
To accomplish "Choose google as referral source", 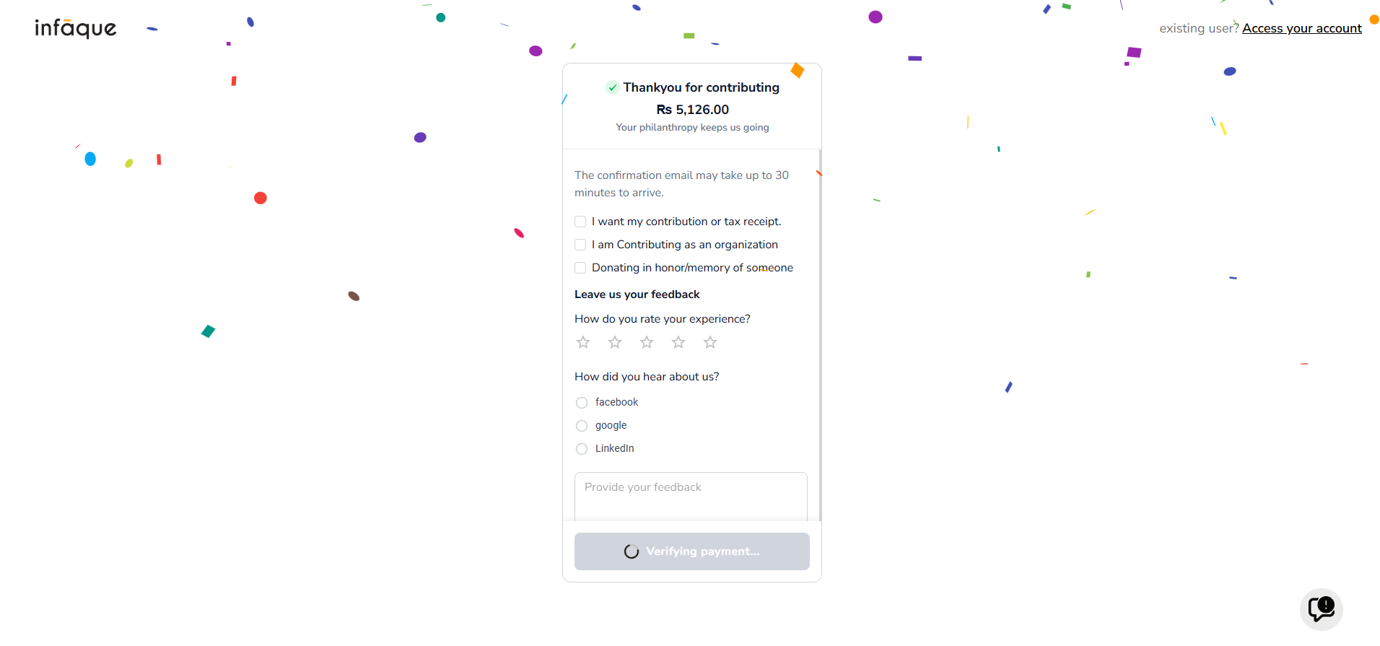I will click(582, 426).
